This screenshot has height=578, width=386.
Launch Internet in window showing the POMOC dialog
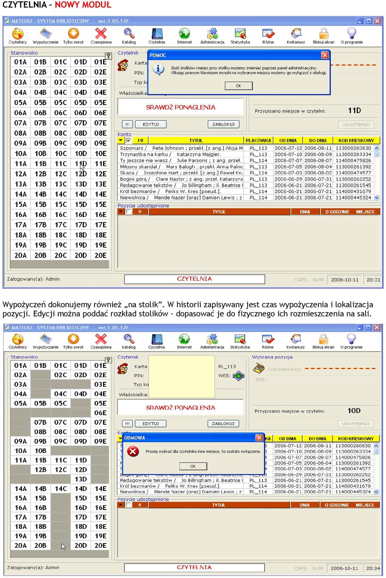pos(185,36)
